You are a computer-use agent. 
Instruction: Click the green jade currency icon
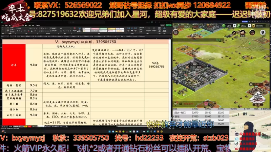point(224,26)
